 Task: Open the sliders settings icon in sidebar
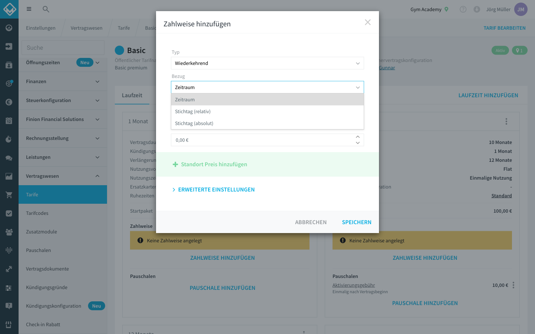pos(9,288)
